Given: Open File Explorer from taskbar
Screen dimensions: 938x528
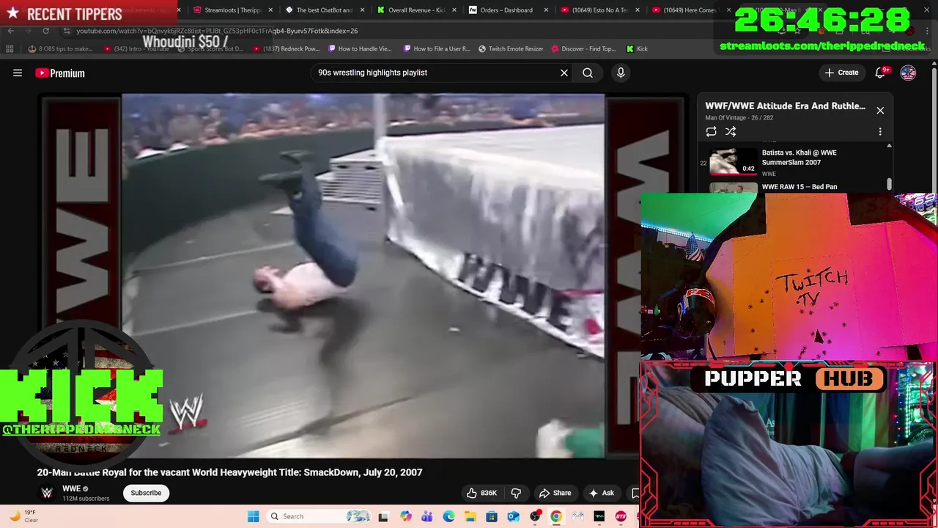Looking at the screenshot, I should coord(470,516).
